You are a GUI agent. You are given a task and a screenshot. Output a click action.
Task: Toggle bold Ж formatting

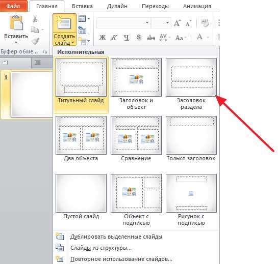pyautogui.click(x=103, y=38)
